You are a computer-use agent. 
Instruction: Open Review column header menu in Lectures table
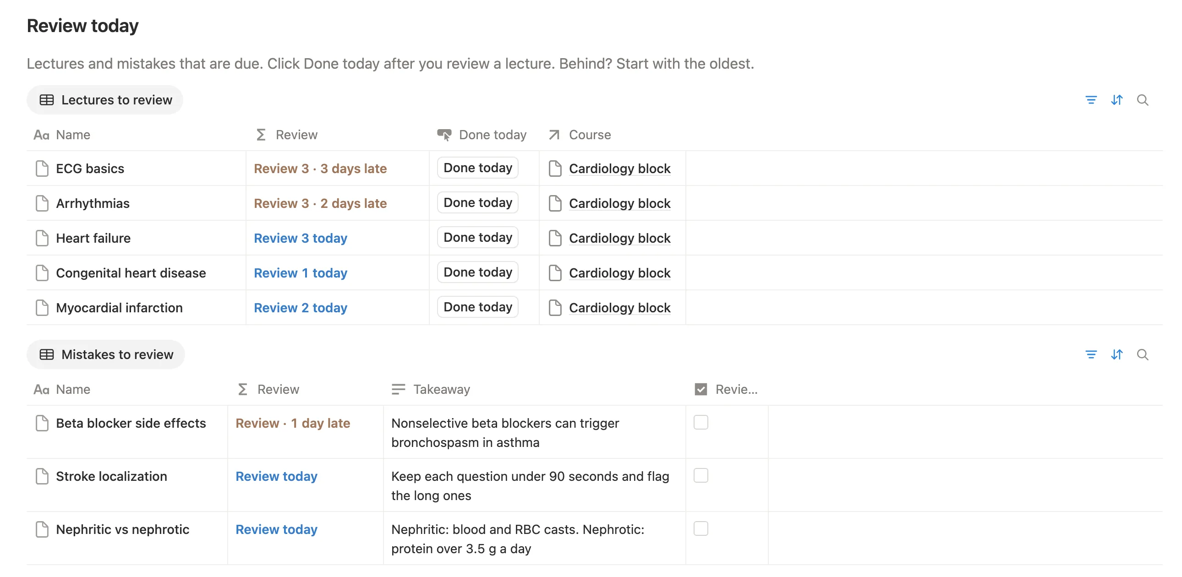coord(337,135)
